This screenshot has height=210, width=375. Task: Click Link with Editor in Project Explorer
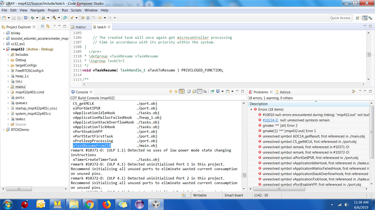(x=48, y=26)
